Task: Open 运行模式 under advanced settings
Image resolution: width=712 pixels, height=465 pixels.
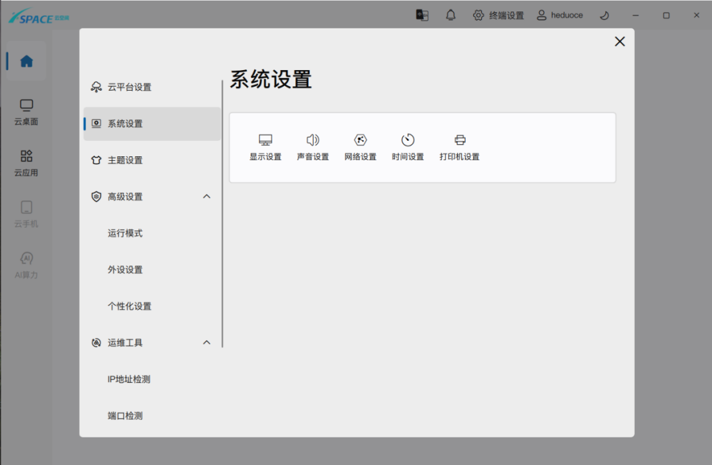Action: 125,233
